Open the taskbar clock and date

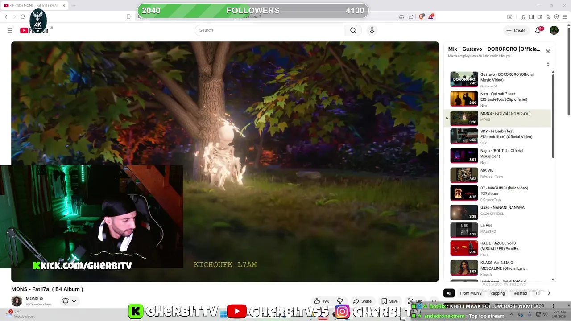click(x=559, y=314)
